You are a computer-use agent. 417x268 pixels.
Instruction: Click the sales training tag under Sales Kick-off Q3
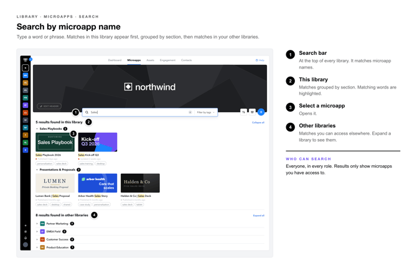tap(86, 163)
